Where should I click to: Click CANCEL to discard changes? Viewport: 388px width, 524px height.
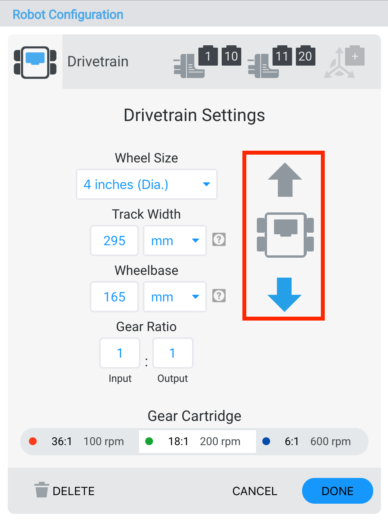point(255,491)
